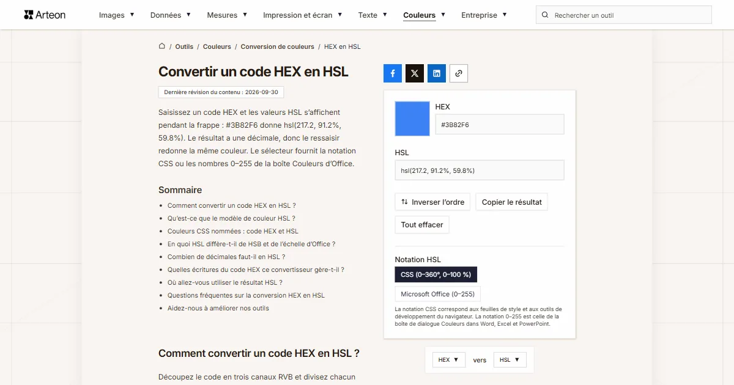Go to Outils breadcrumb
The image size is (734, 385).
coord(184,46)
